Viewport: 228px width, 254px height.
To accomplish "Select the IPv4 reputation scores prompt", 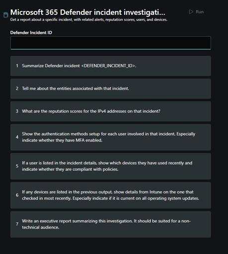I will pyautogui.click(x=111, y=111).
